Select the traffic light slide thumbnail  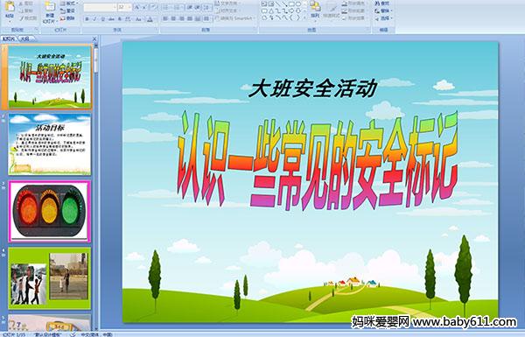click(x=50, y=211)
